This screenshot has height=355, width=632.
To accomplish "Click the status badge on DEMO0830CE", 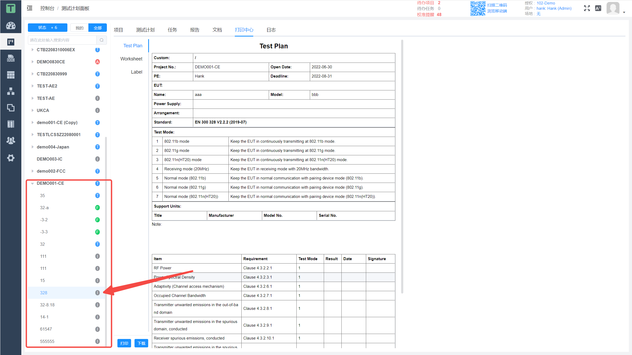I will (x=97, y=62).
